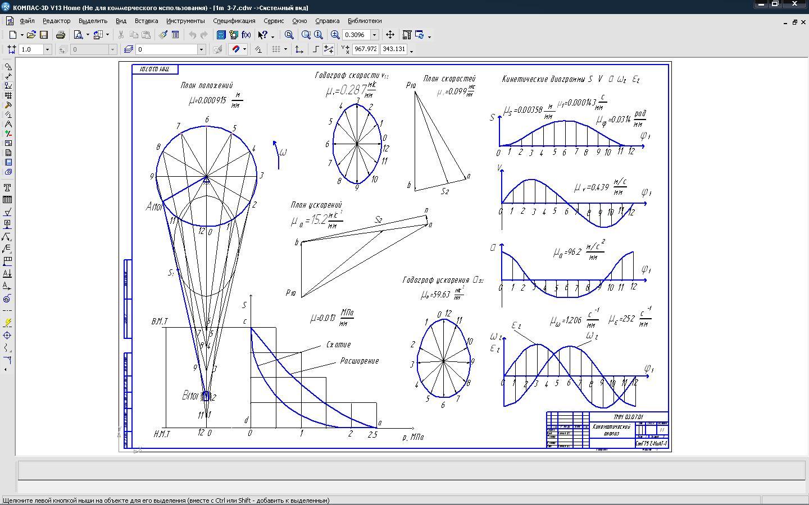Expand the zoom scale 0.3096 dropdown
The image size is (809, 505).
click(x=374, y=35)
